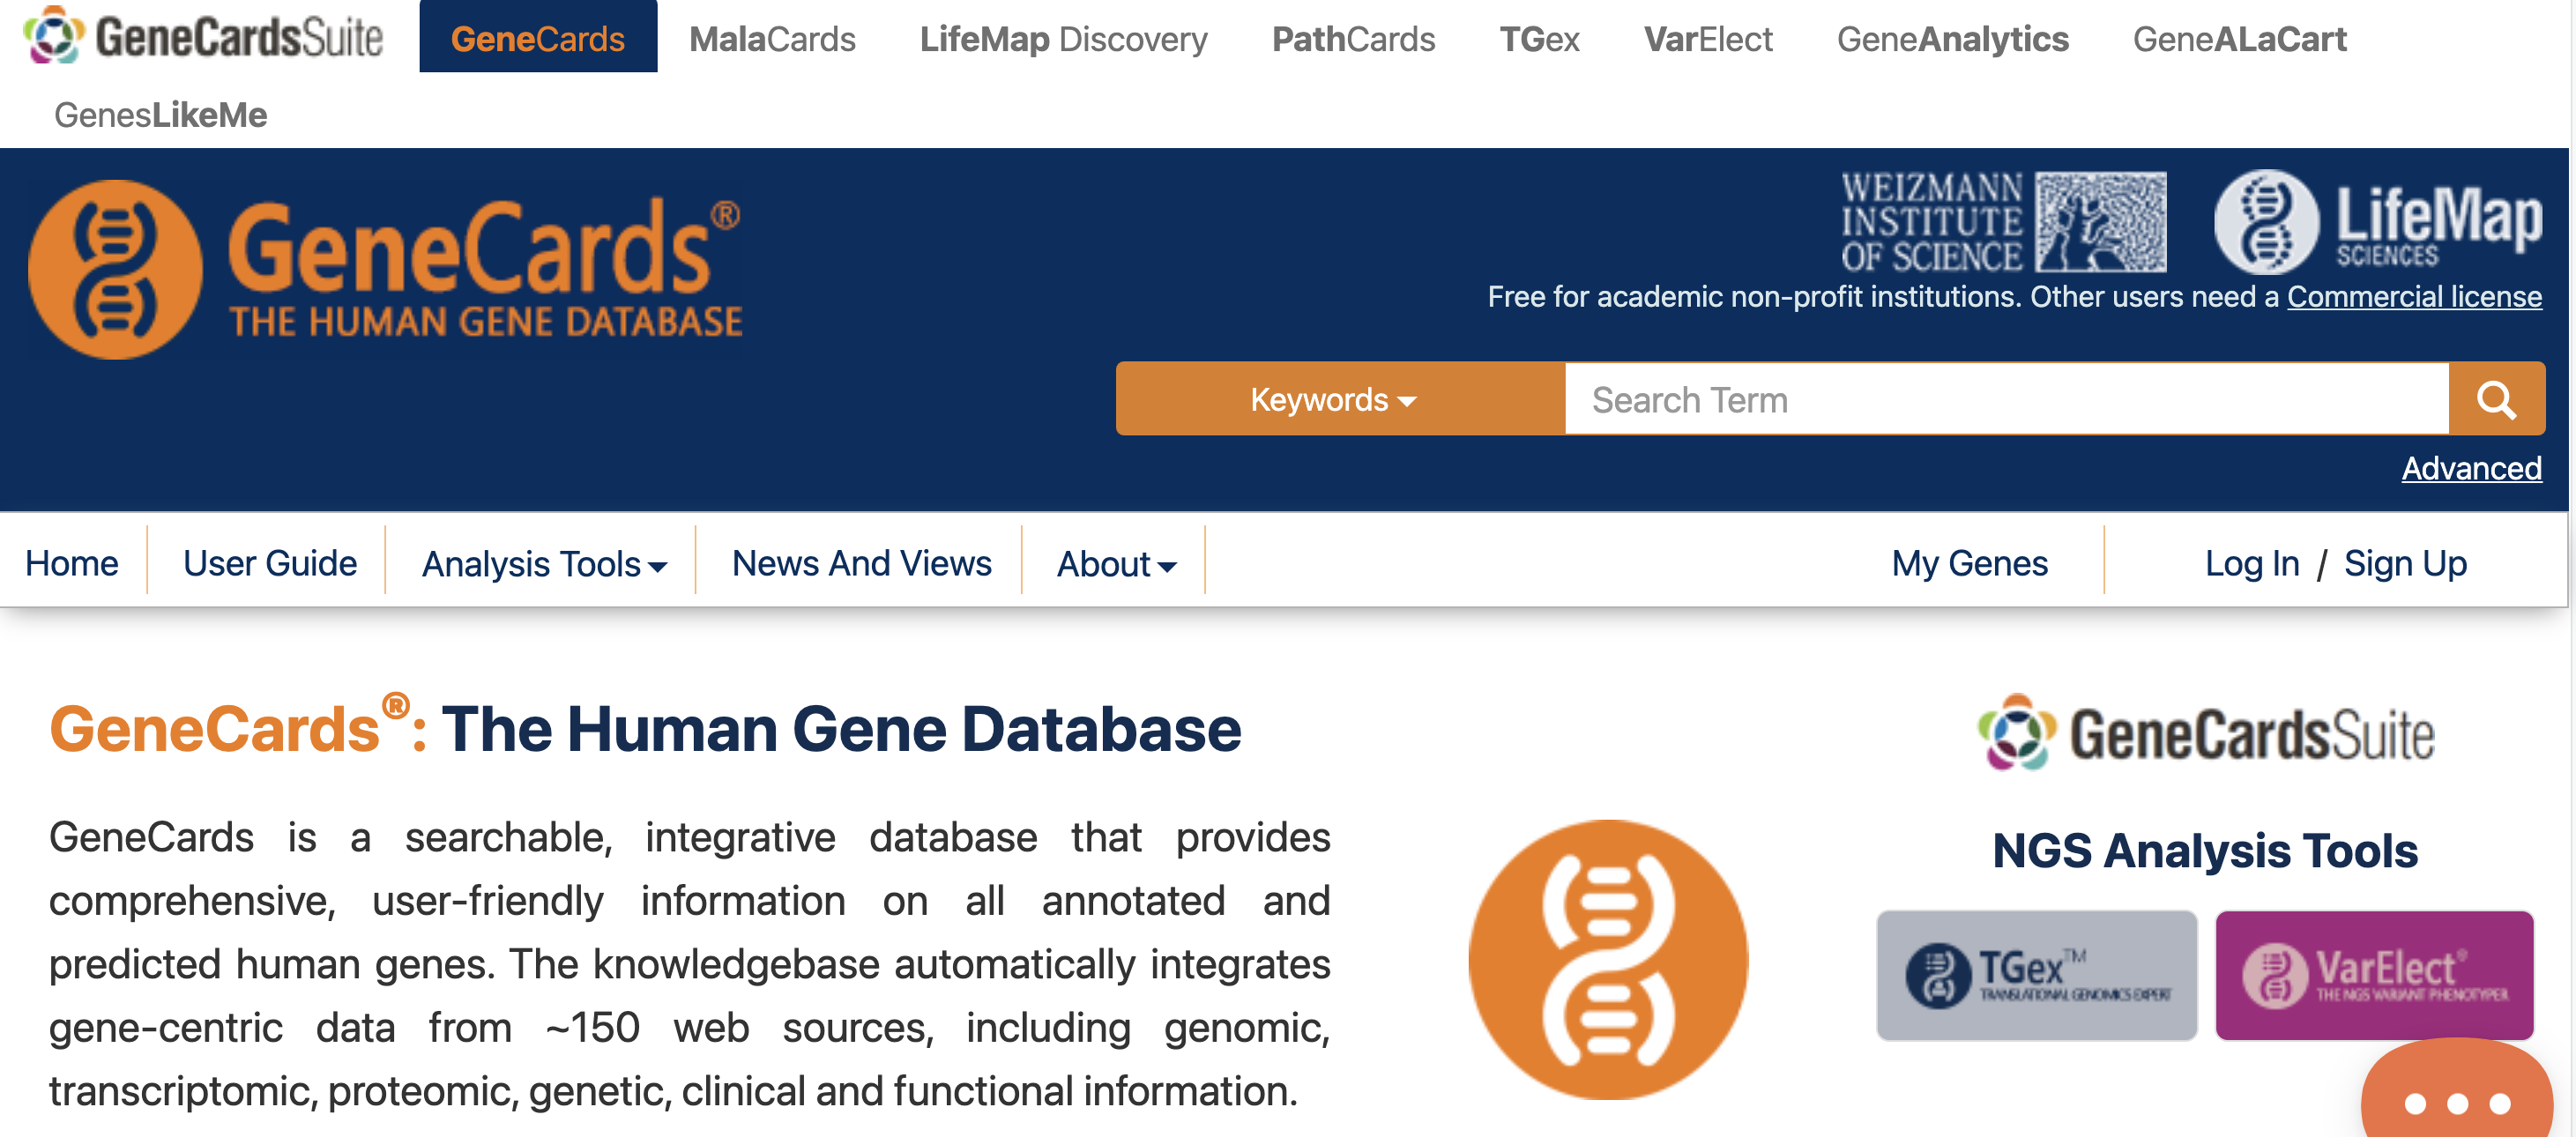Expand the Analysis Tools menu

544,564
